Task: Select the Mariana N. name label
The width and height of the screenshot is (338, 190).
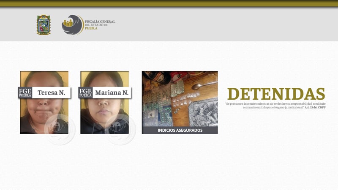Action: pos(112,92)
